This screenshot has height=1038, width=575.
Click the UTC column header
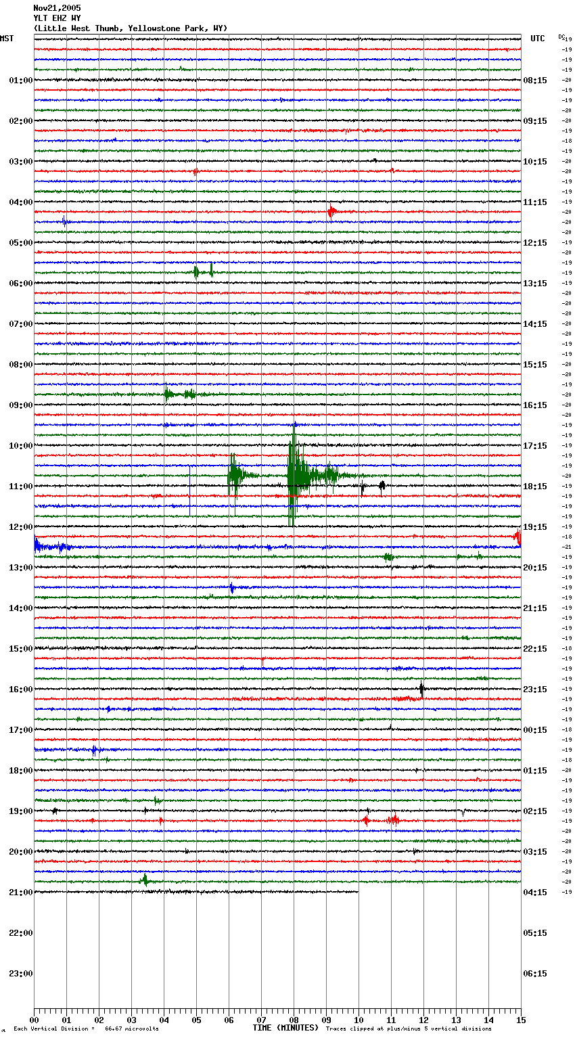(538, 39)
